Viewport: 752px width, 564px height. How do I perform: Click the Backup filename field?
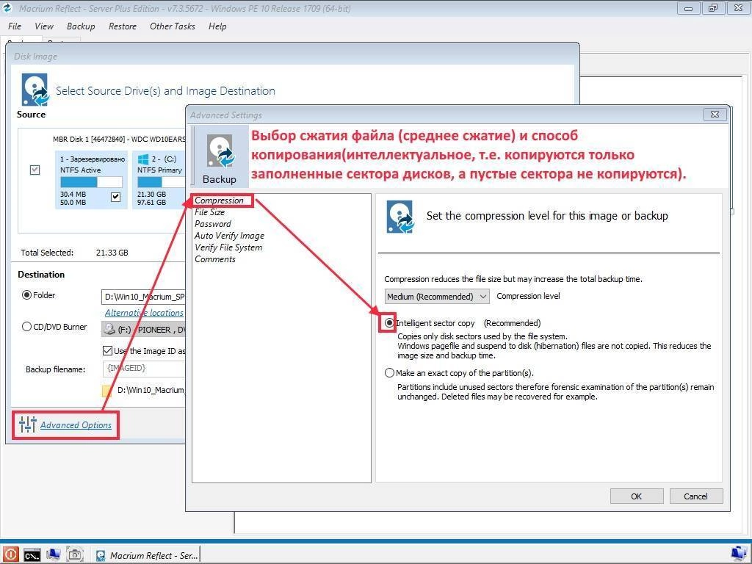point(144,369)
